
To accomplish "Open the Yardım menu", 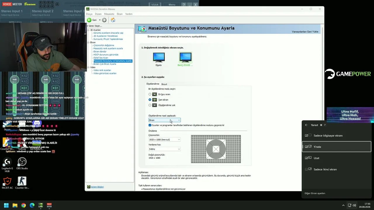I will (x=129, y=14).
